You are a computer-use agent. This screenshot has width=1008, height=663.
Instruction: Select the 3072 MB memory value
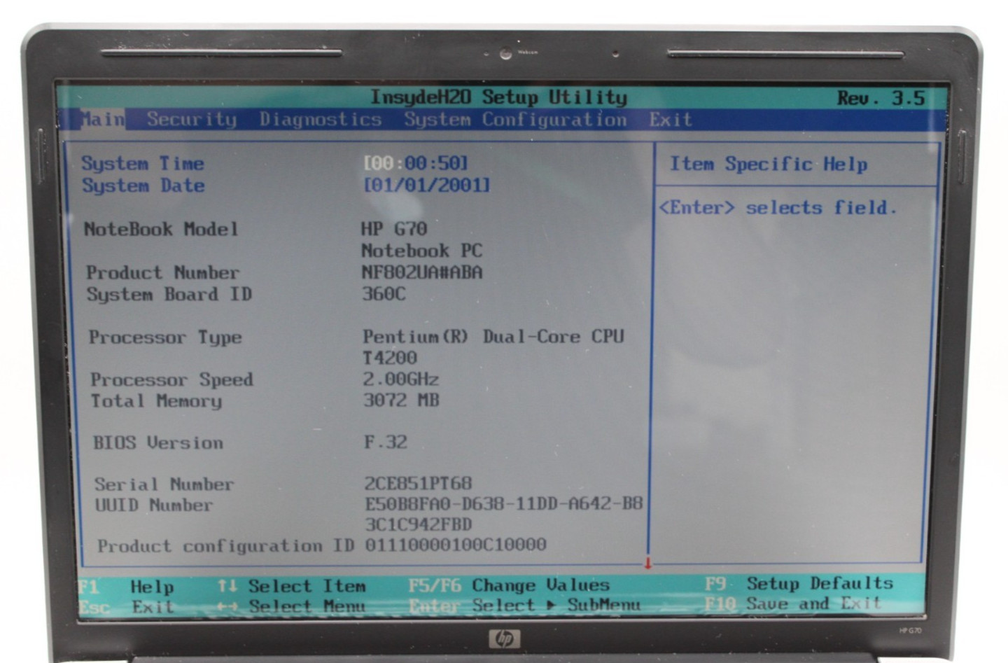(401, 400)
